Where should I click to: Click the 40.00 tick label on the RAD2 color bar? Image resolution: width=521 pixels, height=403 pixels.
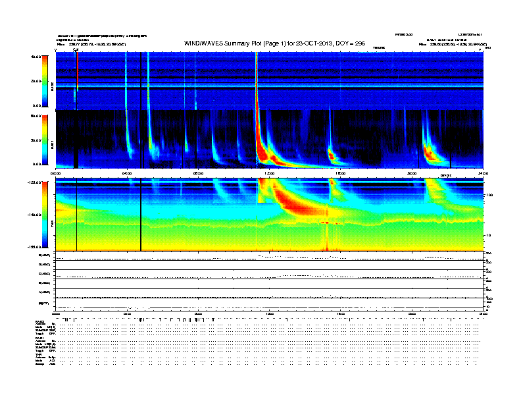coord(36,57)
